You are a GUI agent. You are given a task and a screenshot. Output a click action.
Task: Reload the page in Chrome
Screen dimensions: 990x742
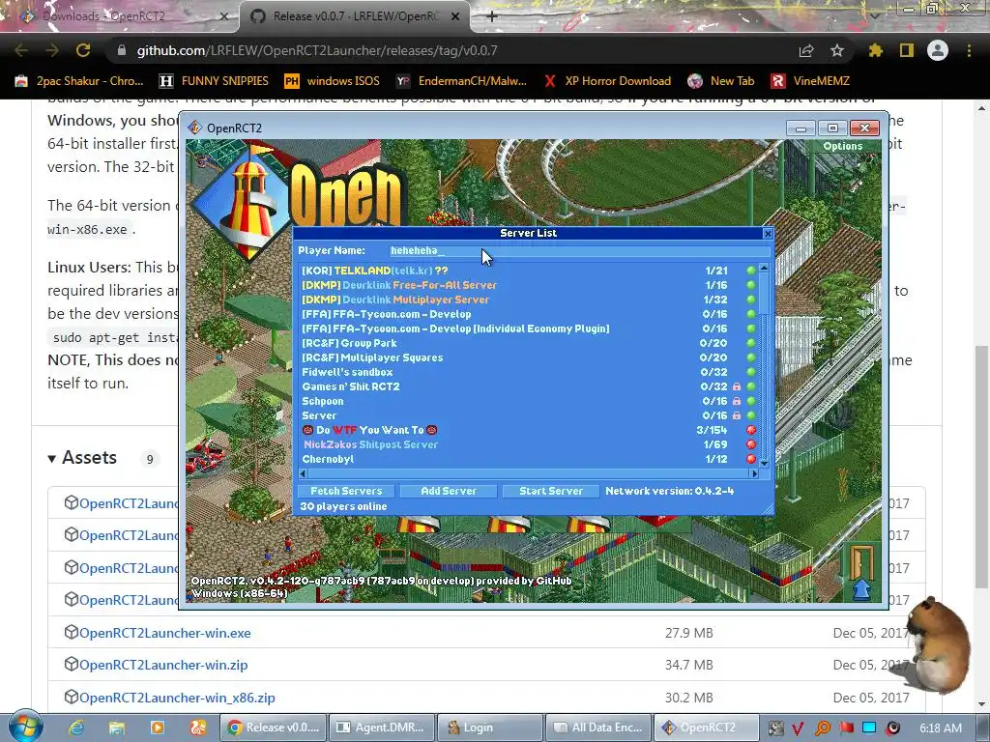point(83,50)
